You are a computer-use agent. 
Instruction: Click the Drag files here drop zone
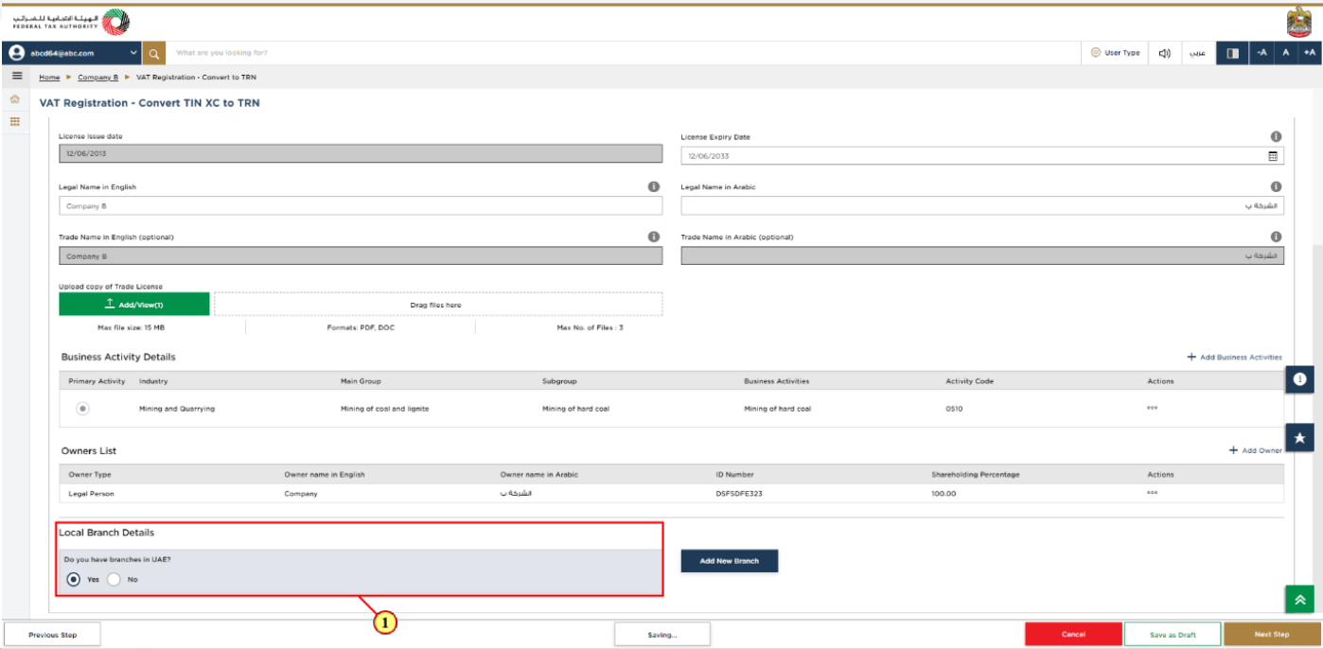tap(438, 305)
